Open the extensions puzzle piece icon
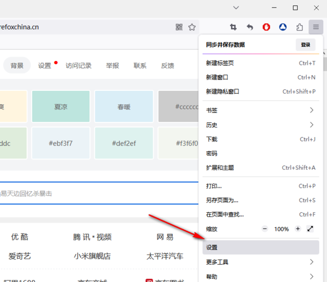The image size is (327, 282). point(299,27)
